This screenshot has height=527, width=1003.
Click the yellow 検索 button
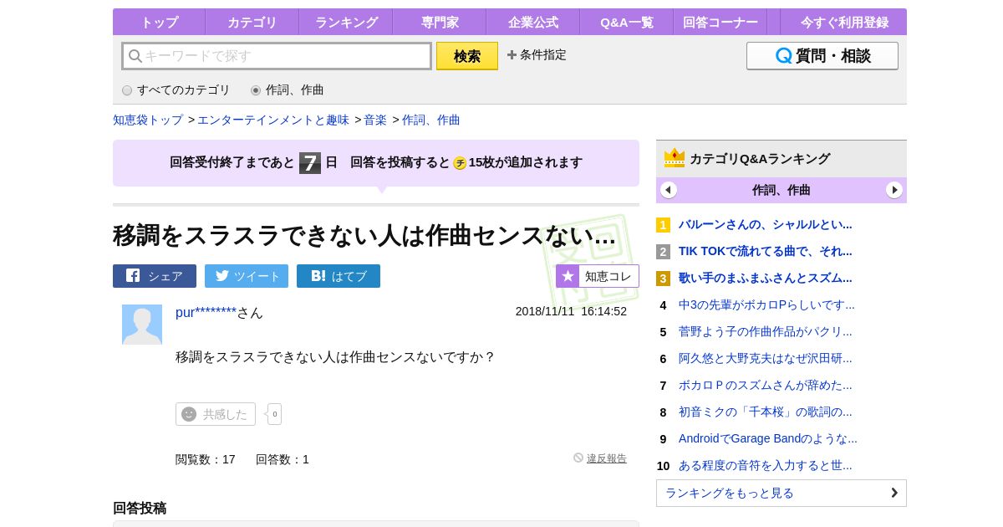467,56
